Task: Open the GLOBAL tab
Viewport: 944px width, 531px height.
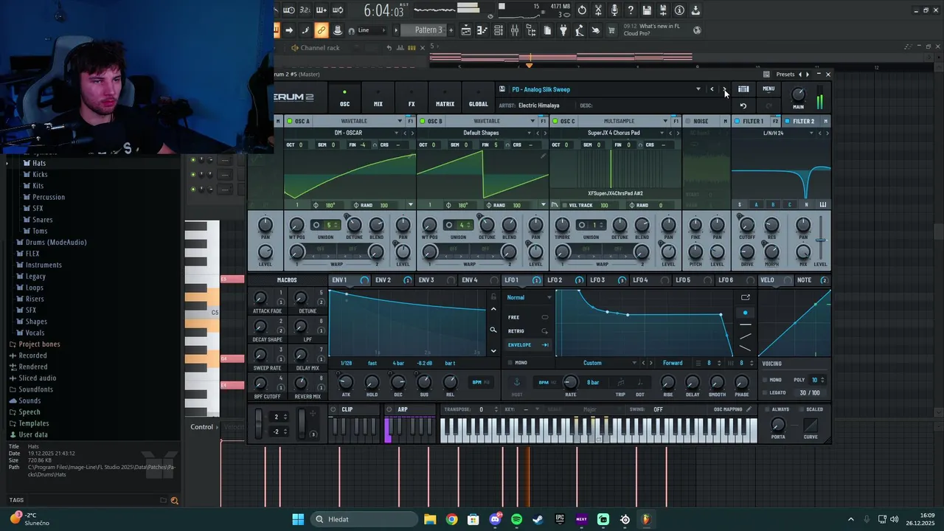Action: [x=479, y=98]
